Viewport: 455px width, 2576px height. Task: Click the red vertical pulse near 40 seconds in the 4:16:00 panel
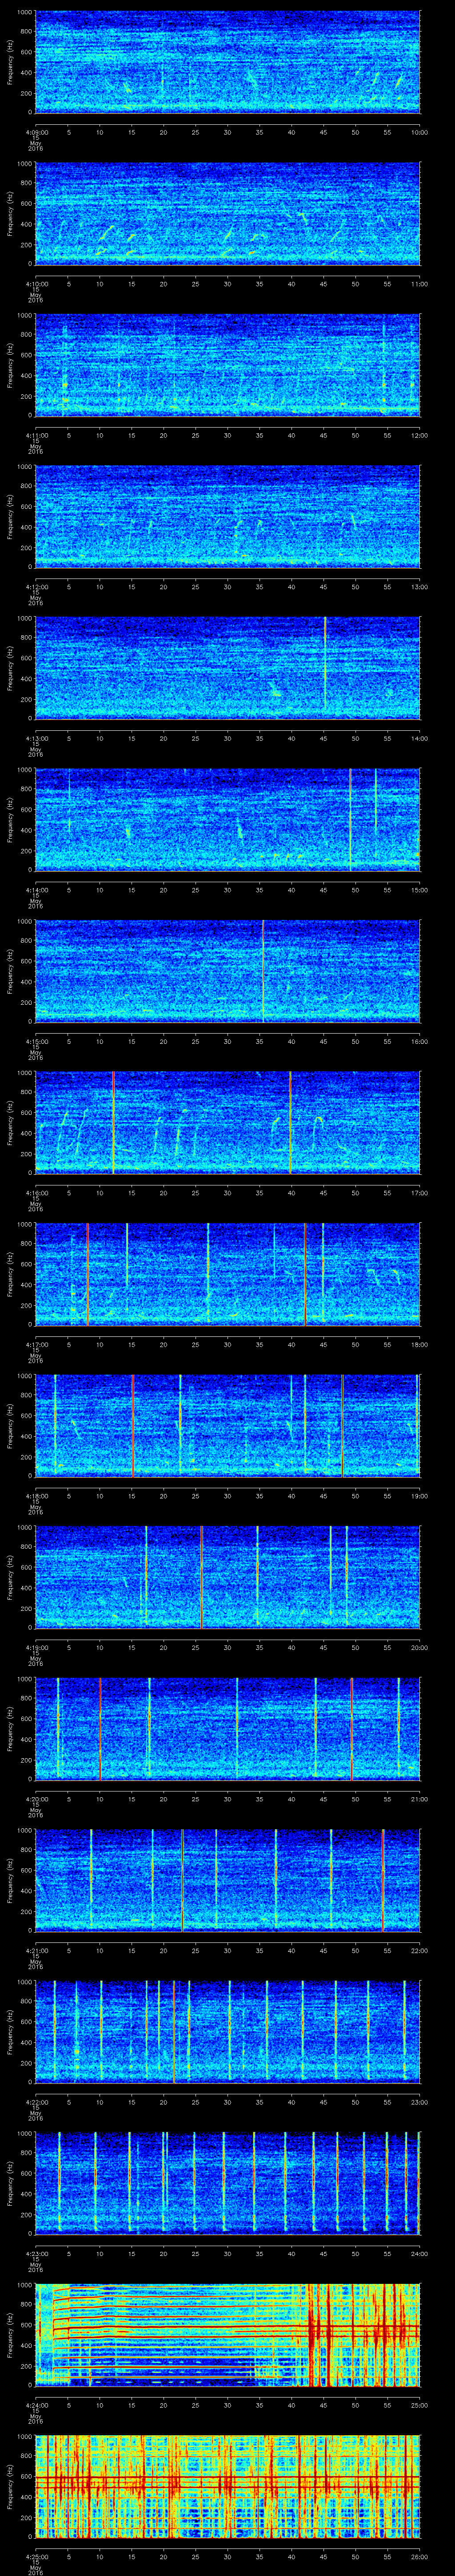point(290,1122)
